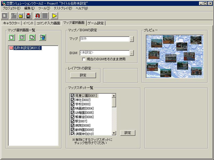Viewport: 214px width, 160px height.
Task: Open the 編集(E) menu
Action: [x=29, y=8]
